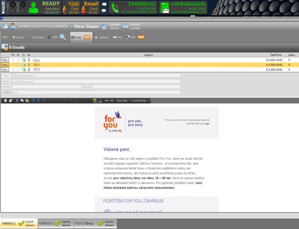Click the contact card icon beside customer search
Screen dimensions: 299x229
5,27
